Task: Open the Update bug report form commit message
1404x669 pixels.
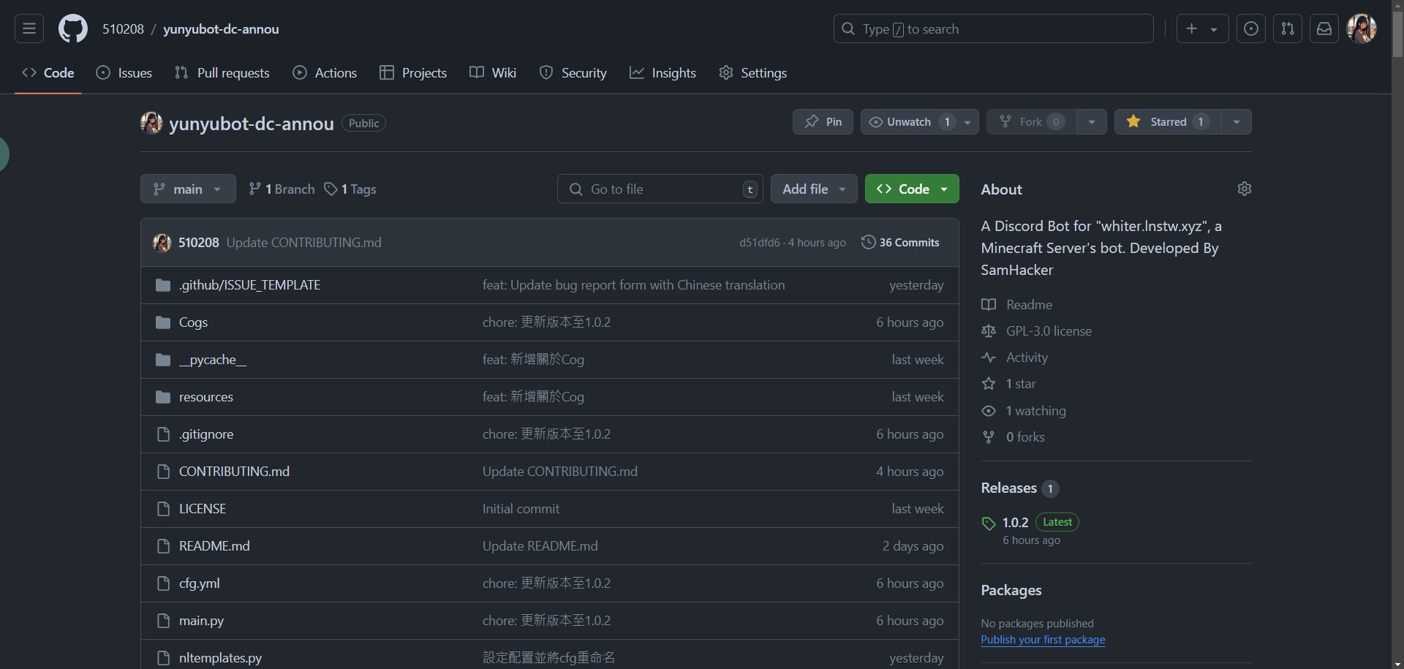Action: (x=633, y=285)
